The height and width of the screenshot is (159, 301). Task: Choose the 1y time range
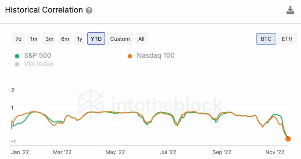79,39
